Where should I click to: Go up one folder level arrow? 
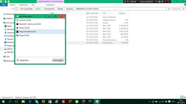13,9
